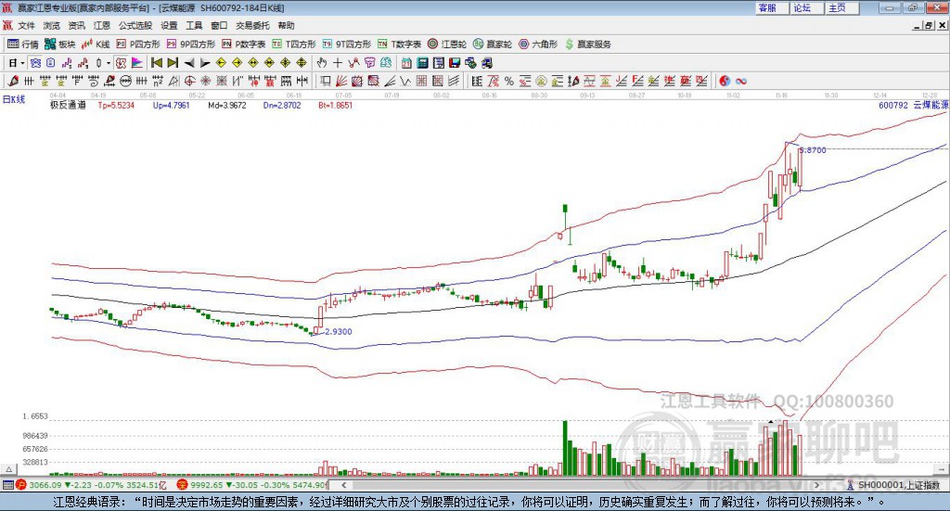Open the T四方形 tool

[x=294, y=45]
